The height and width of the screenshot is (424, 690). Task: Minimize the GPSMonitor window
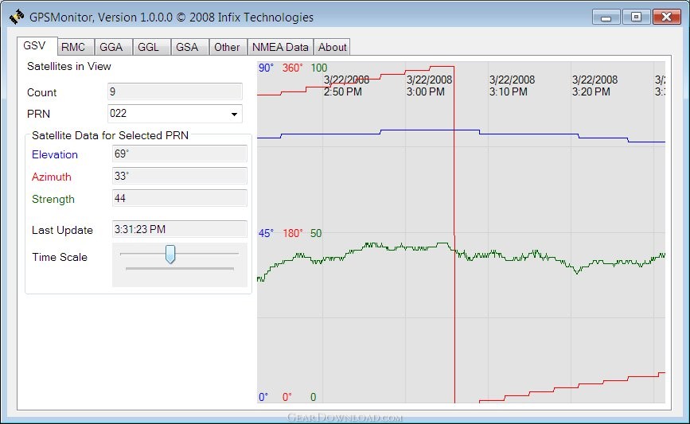pyautogui.click(x=606, y=18)
